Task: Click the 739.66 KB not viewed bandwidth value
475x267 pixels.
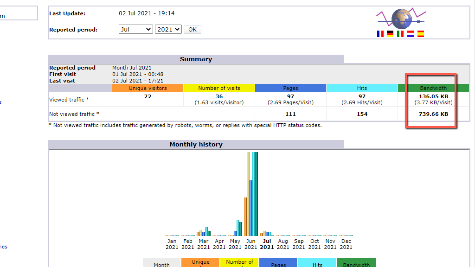Action: tap(433, 114)
